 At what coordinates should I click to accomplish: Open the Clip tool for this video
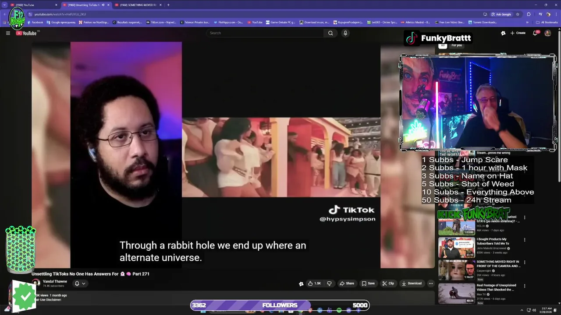pos(388,283)
